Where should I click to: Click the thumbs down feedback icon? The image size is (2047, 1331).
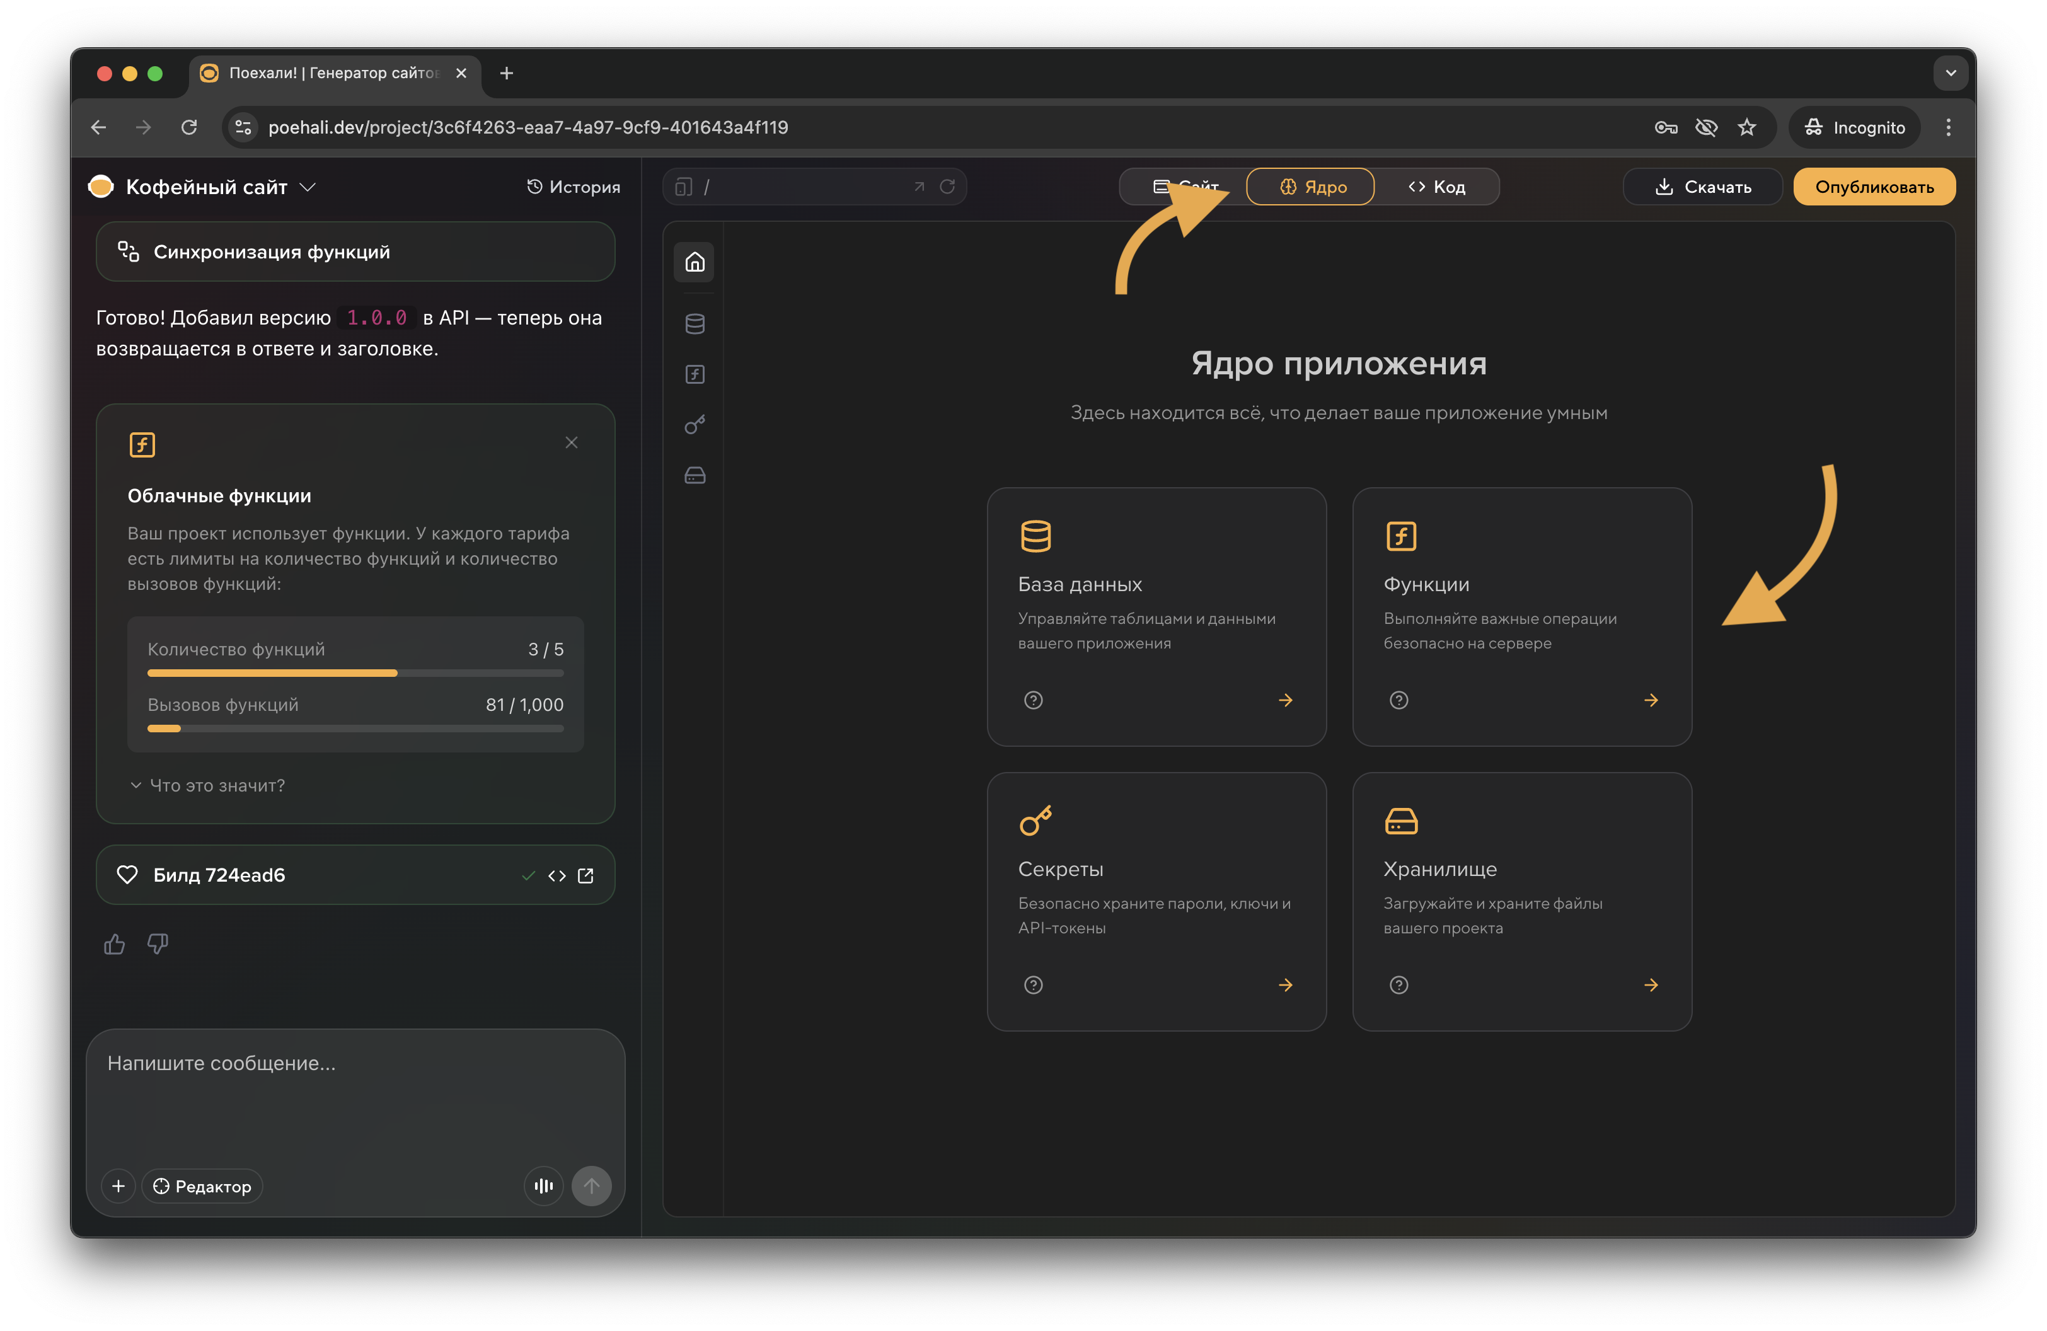pyautogui.click(x=158, y=944)
